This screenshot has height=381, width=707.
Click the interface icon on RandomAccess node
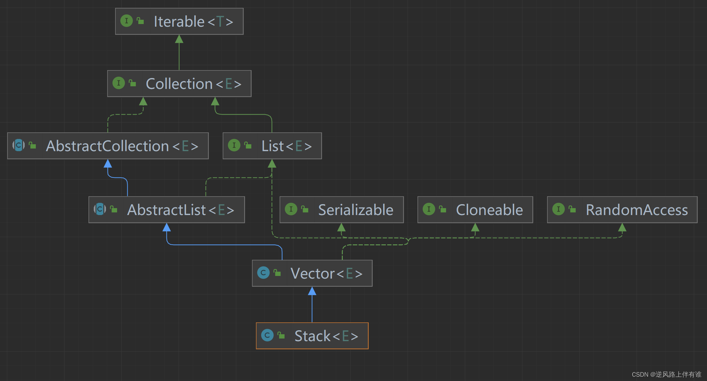tap(558, 209)
